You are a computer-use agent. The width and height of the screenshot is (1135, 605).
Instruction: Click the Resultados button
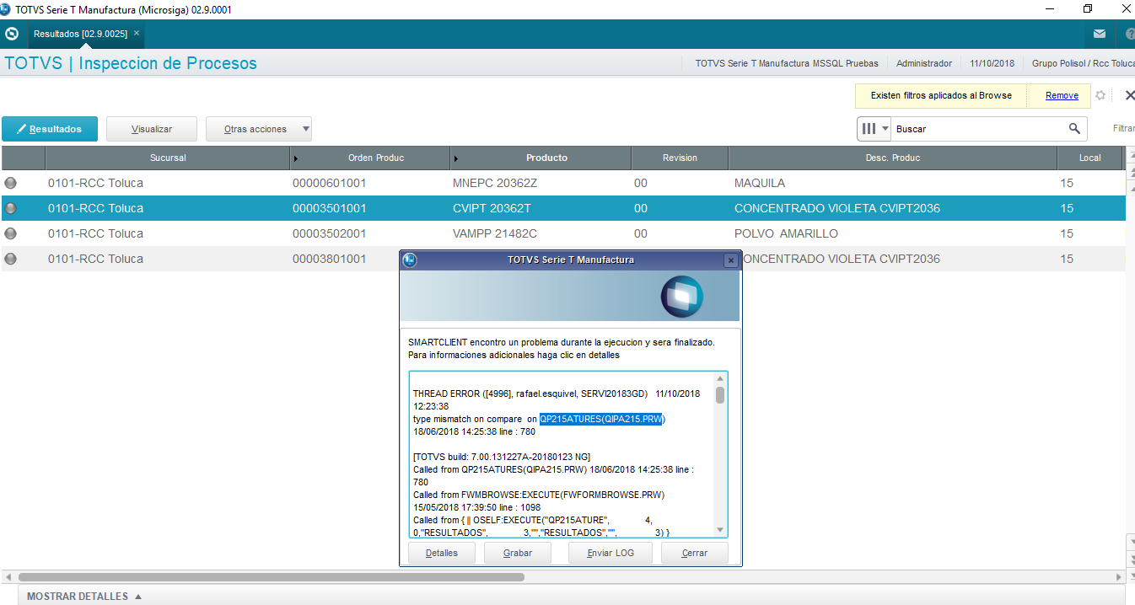click(x=50, y=129)
